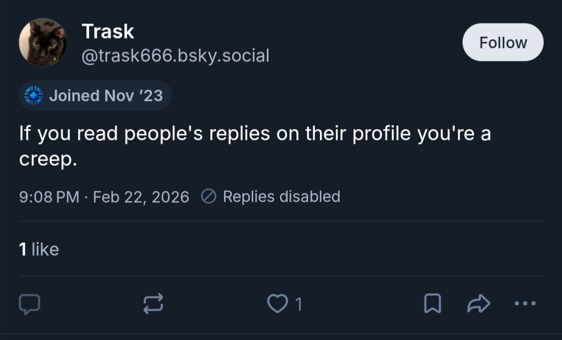Image resolution: width=562 pixels, height=340 pixels.
Task: Click the Feb 22, 2026 date
Action: tap(141, 197)
